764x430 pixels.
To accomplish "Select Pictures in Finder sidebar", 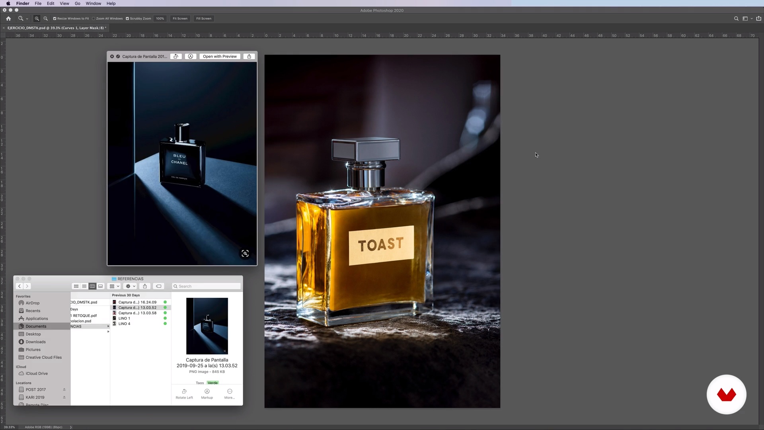I will (x=42, y=350).
